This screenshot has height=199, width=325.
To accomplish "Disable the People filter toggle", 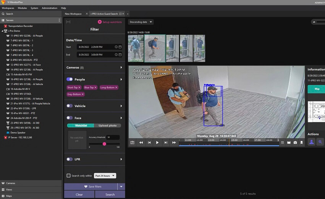I will coord(70,79).
